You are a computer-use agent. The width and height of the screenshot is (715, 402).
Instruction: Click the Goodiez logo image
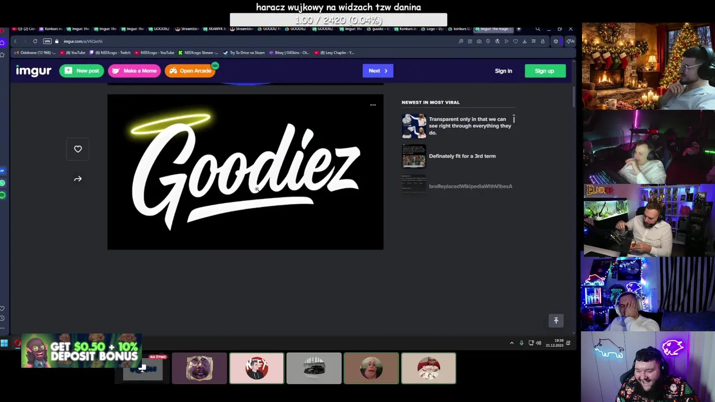click(245, 172)
